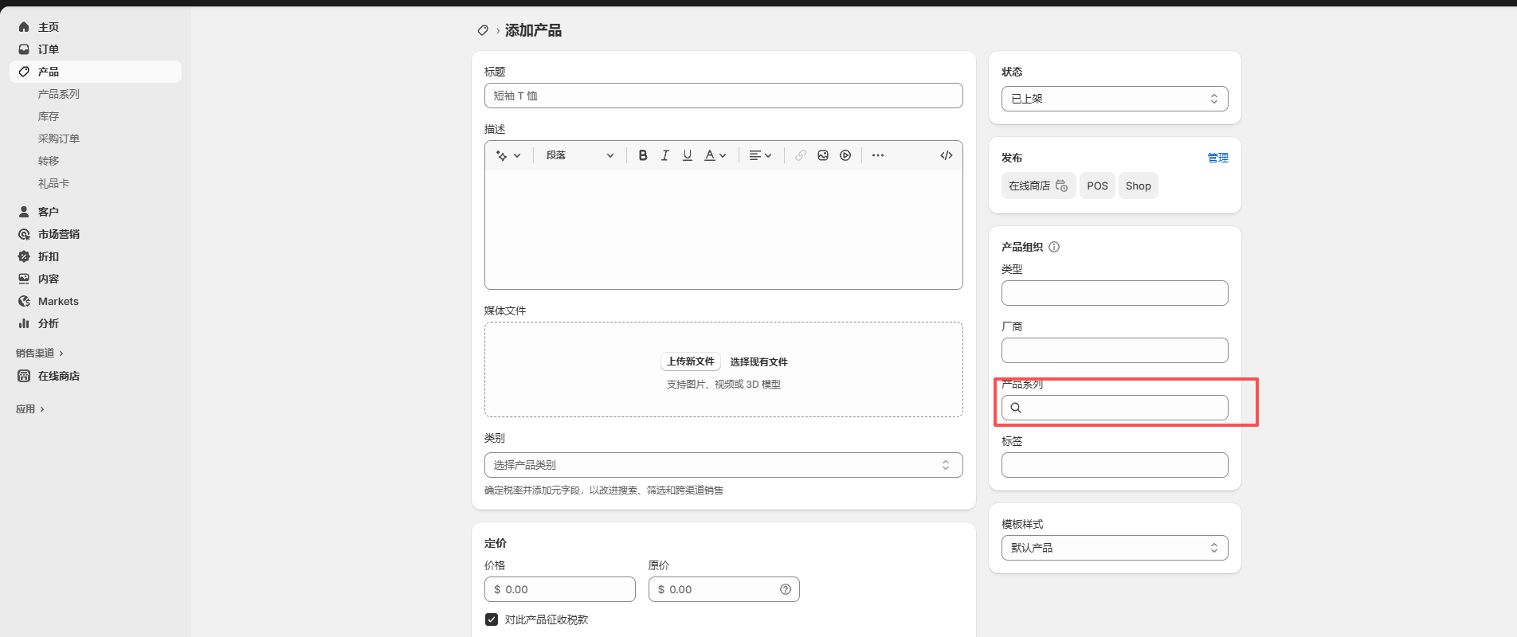Screen dimensions: 1517x637
Task: Open the 状态 dropdown showing 已上架
Action: pyautogui.click(x=1114, y=99)
